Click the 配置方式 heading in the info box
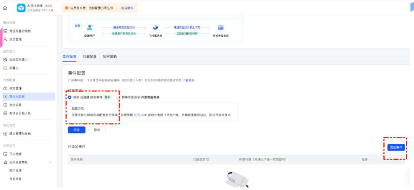Screen dimensions: 414x190 [x=78, y=108]
